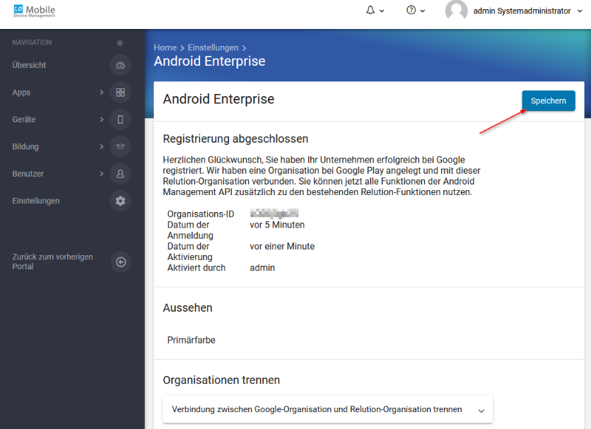The image size is (591, 429).
Task: Click the Aussehen section heading
Action: pyautogui.click(x=188, y=307)
